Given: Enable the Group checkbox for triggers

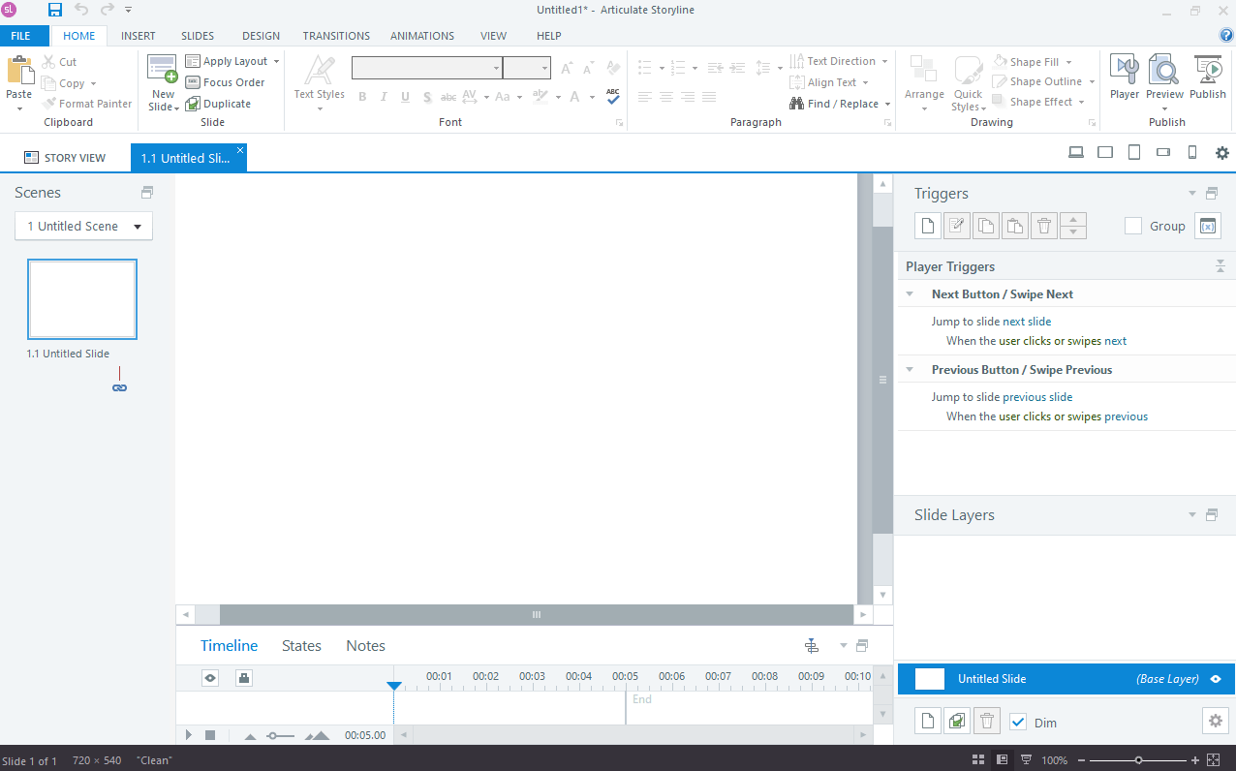Looking at the screenshot, I should point(1132,225).
